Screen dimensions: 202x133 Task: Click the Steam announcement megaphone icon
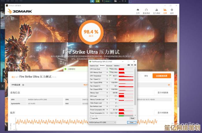(92, 1)
